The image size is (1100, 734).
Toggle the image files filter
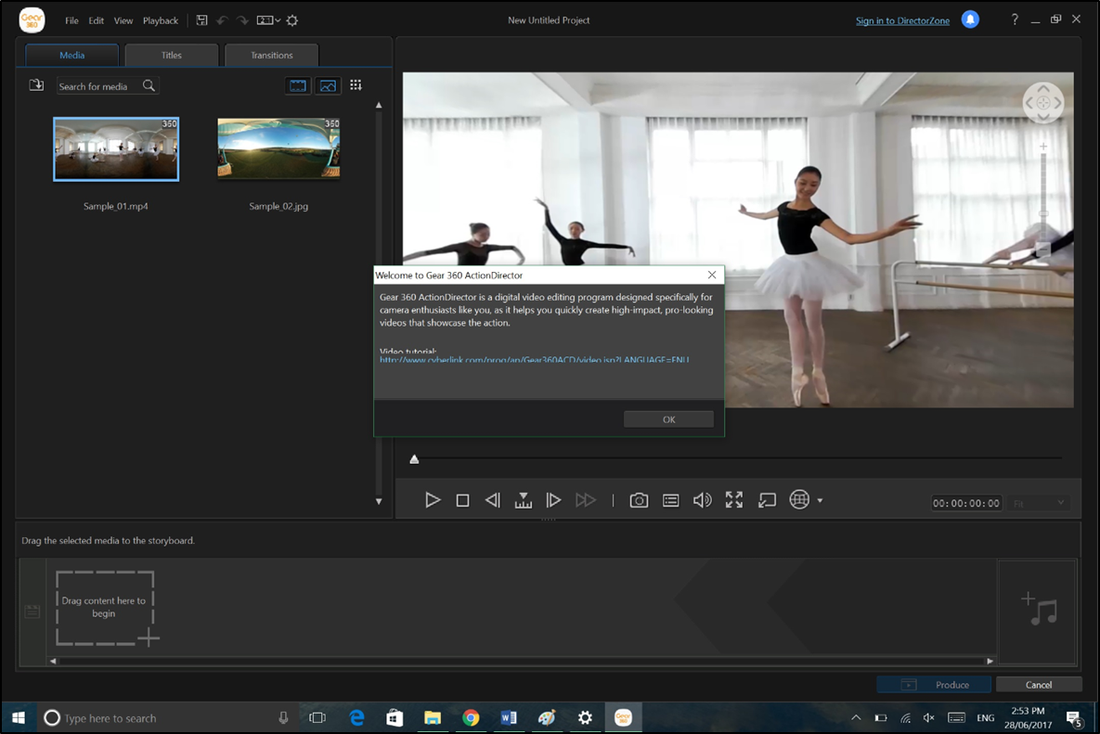328,85
